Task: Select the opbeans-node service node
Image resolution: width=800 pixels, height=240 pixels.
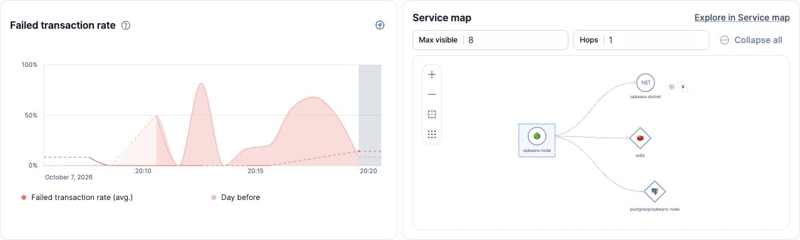Action: (x=537, y=140)
